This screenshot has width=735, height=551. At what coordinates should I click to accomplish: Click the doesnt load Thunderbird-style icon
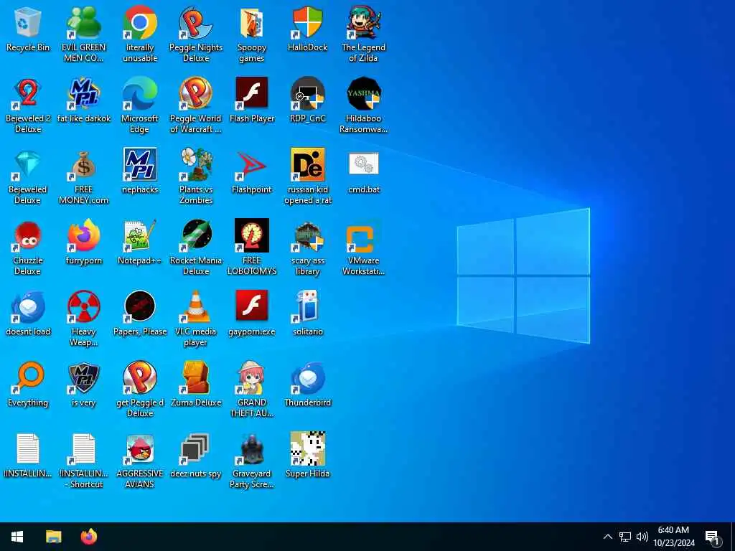tap(28, 307)
